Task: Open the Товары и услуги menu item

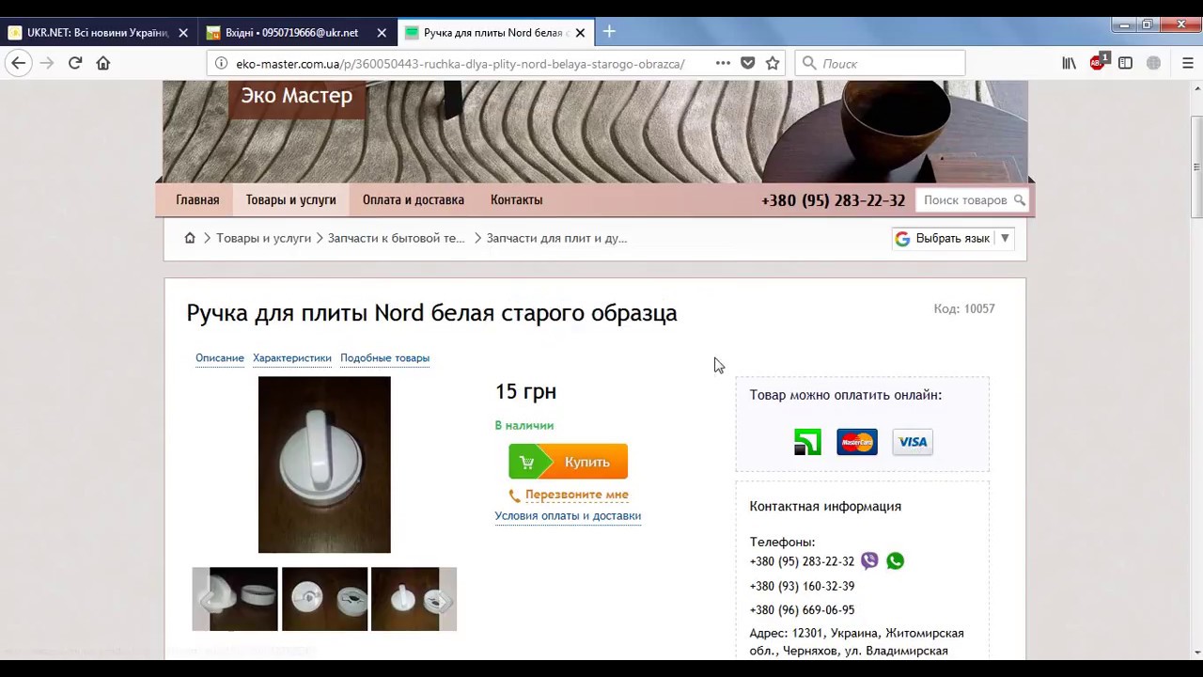Action: tap(290, 199)
